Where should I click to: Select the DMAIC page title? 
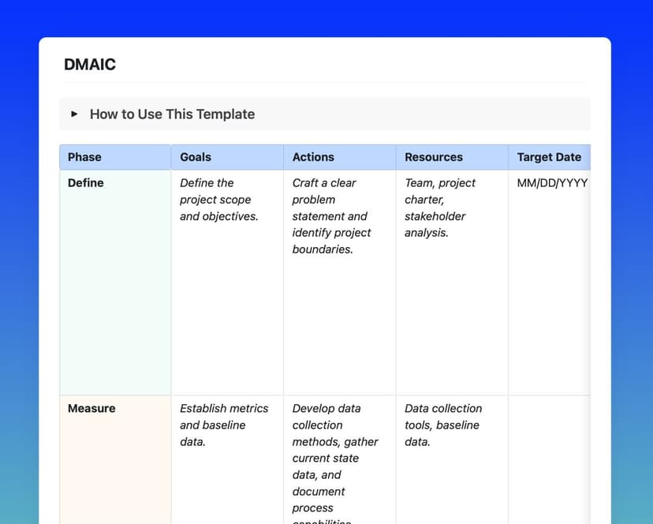pyautogui.click(x=90, y=64)
